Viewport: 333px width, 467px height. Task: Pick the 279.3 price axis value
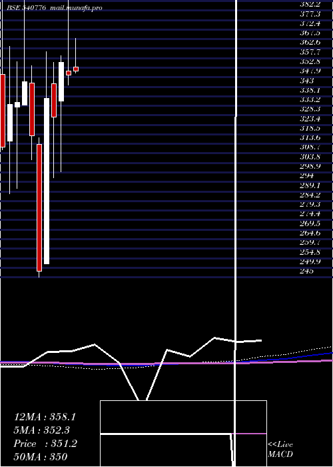pyautogui.click(x=310, y=205)
